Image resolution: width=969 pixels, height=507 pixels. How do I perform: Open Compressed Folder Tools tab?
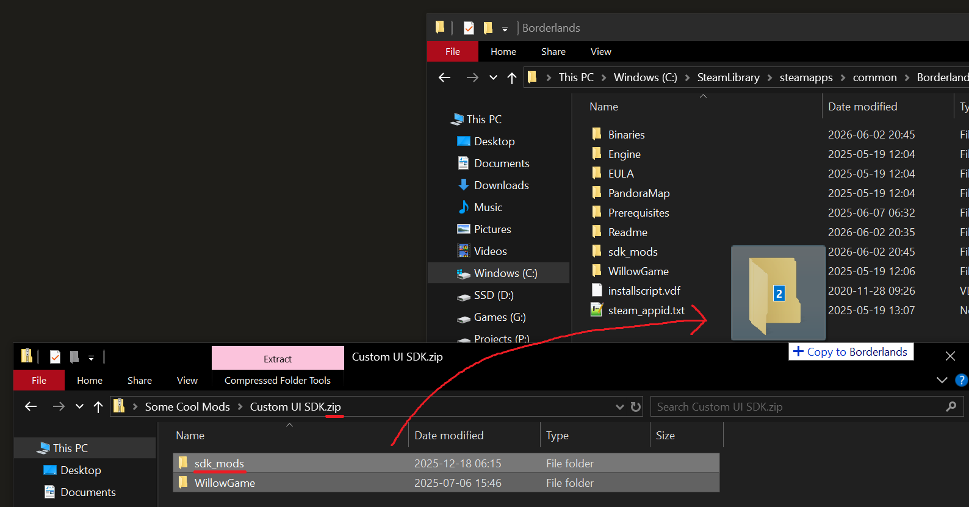click(278, 381)
